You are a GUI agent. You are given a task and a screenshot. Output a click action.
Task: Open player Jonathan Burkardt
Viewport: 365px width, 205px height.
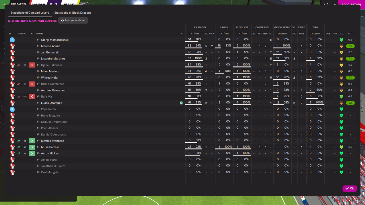tap(53, 166)
